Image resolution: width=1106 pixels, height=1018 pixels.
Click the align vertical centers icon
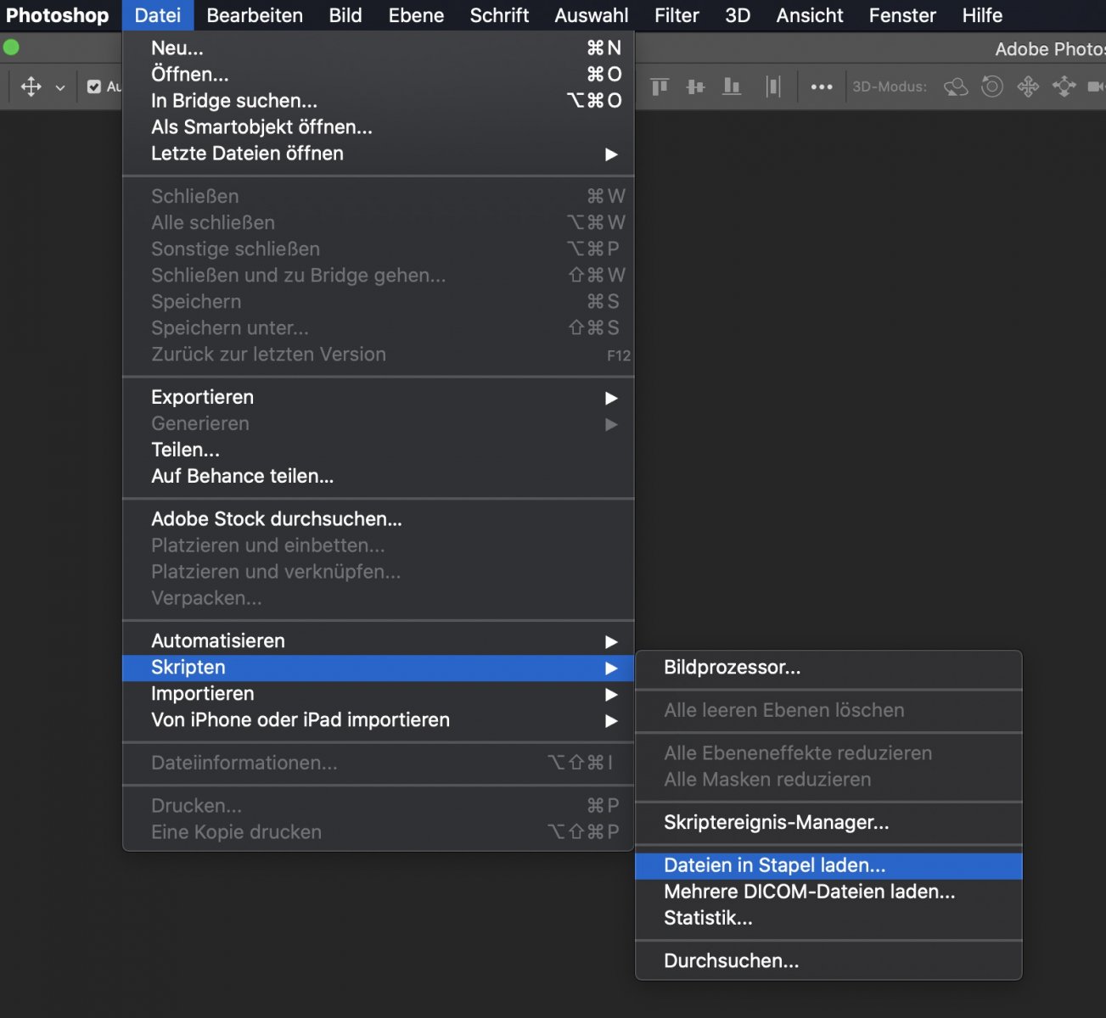(696, 87)
